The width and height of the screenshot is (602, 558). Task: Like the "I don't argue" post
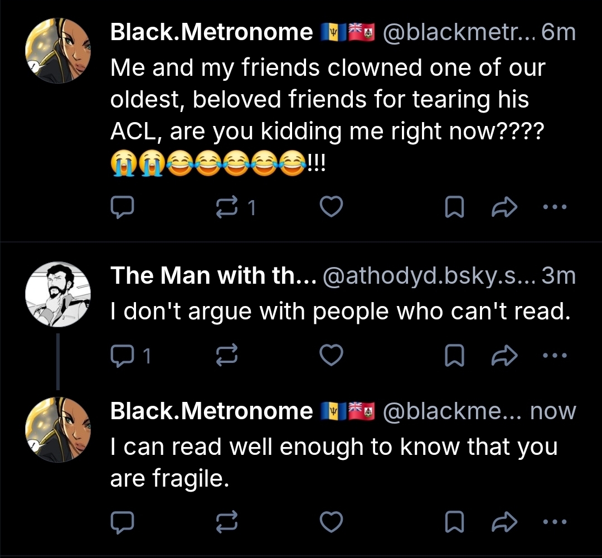click(x=332, y=355)
